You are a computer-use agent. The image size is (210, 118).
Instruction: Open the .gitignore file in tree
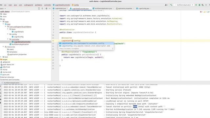coord(5,62)
